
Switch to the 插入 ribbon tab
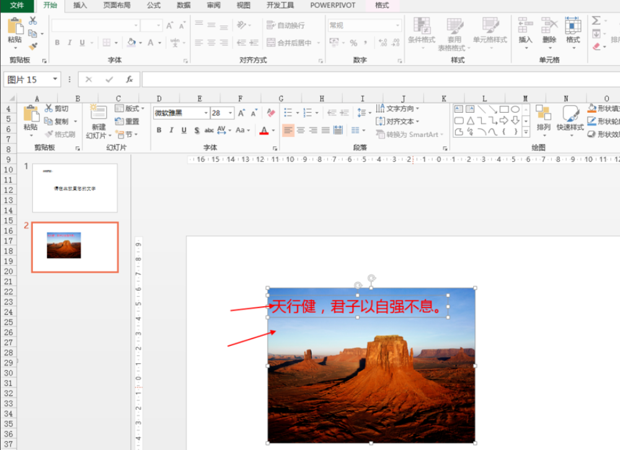pos(79,6)
